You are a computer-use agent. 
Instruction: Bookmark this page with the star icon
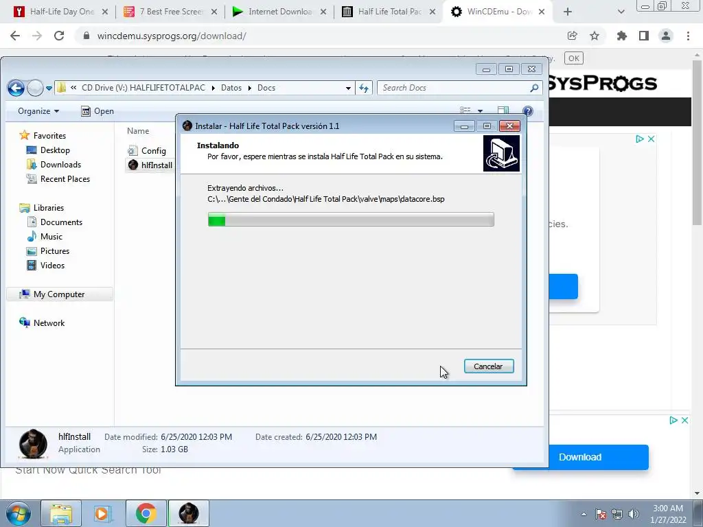click(x=595, y=36)
